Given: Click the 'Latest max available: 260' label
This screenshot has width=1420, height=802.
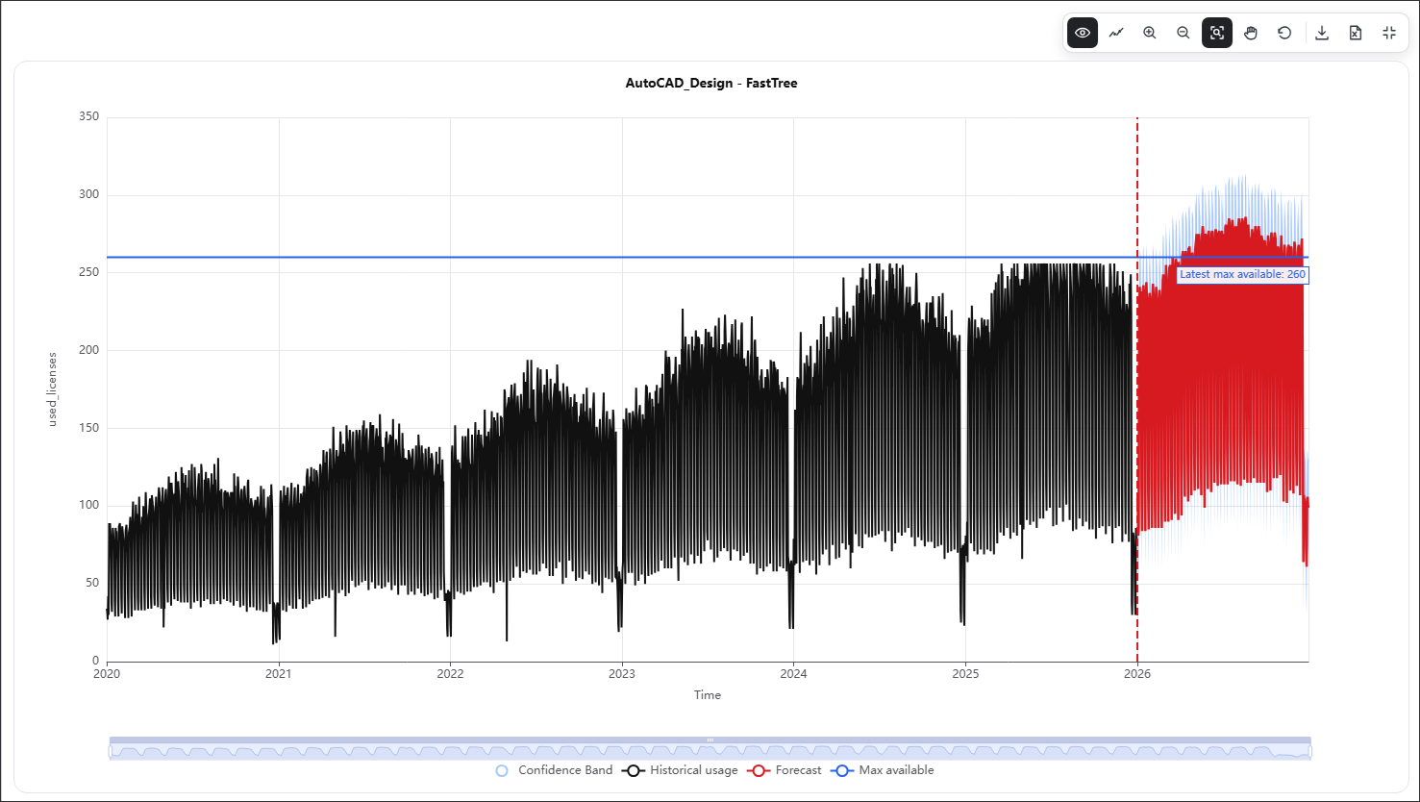Looking at the screenshot, I should pyautogui.click(x=1242, y=274).
